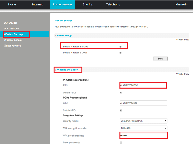
Task: Toggle Enable Wireless 2.4 GHz checkbox
Action: coord(120,46)
